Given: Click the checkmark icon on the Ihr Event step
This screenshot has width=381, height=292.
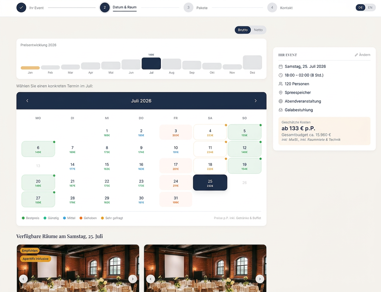Looking at the screenshot, I should [21, 7].
